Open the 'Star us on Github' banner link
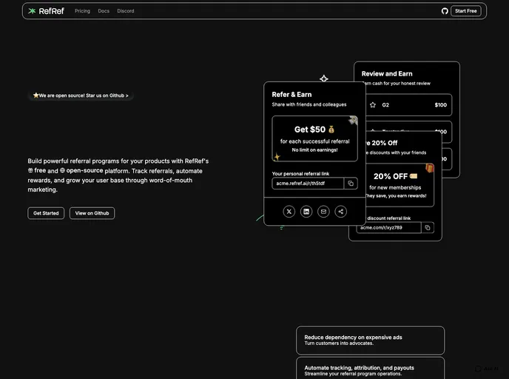Image resolution: width=509 pixels, height=379 pixels. pyautogui.click(x=81, y=95)
